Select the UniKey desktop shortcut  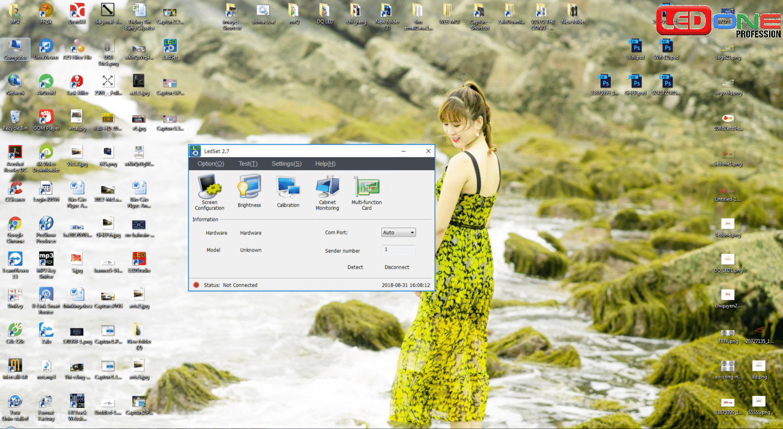tap(15, 298)
